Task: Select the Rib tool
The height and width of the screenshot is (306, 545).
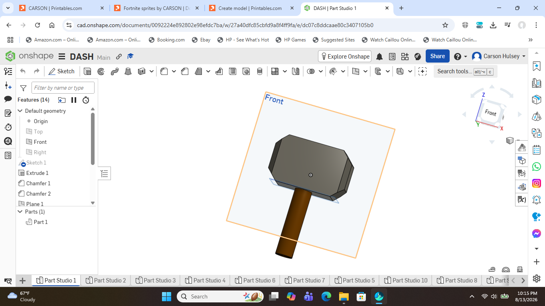Action: point(219,71)
